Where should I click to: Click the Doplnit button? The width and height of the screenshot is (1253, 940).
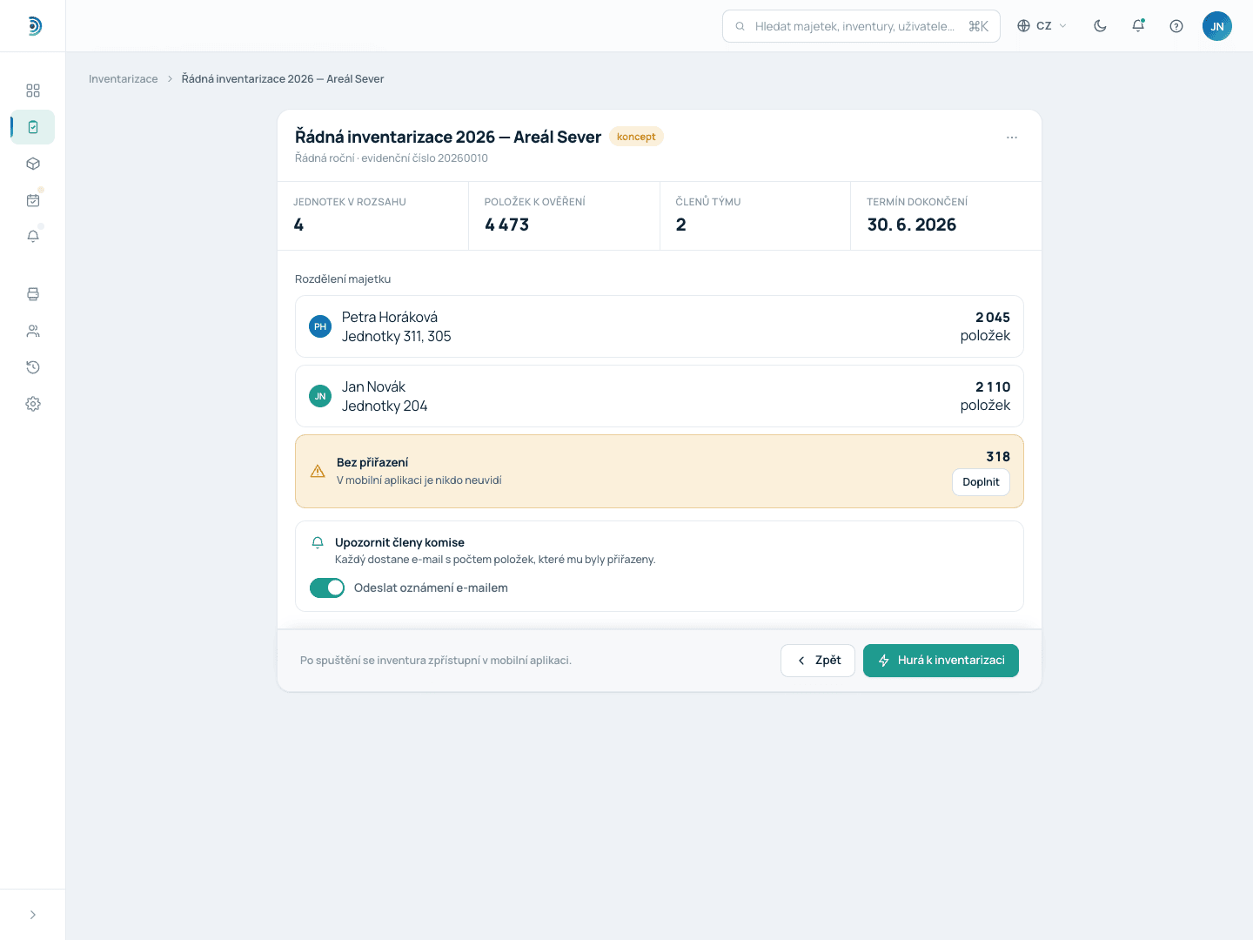982,482
